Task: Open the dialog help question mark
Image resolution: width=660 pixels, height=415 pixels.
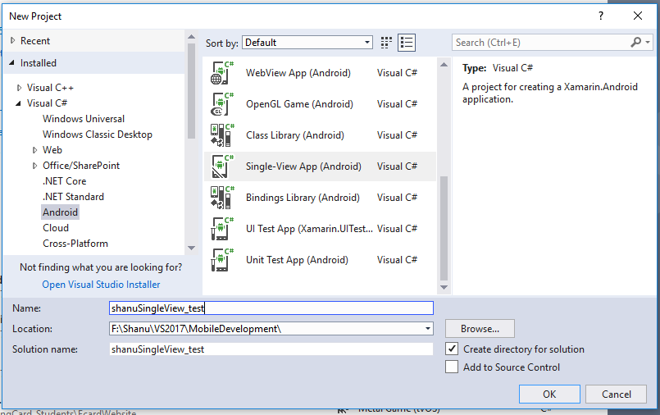Action: [601, 16]
